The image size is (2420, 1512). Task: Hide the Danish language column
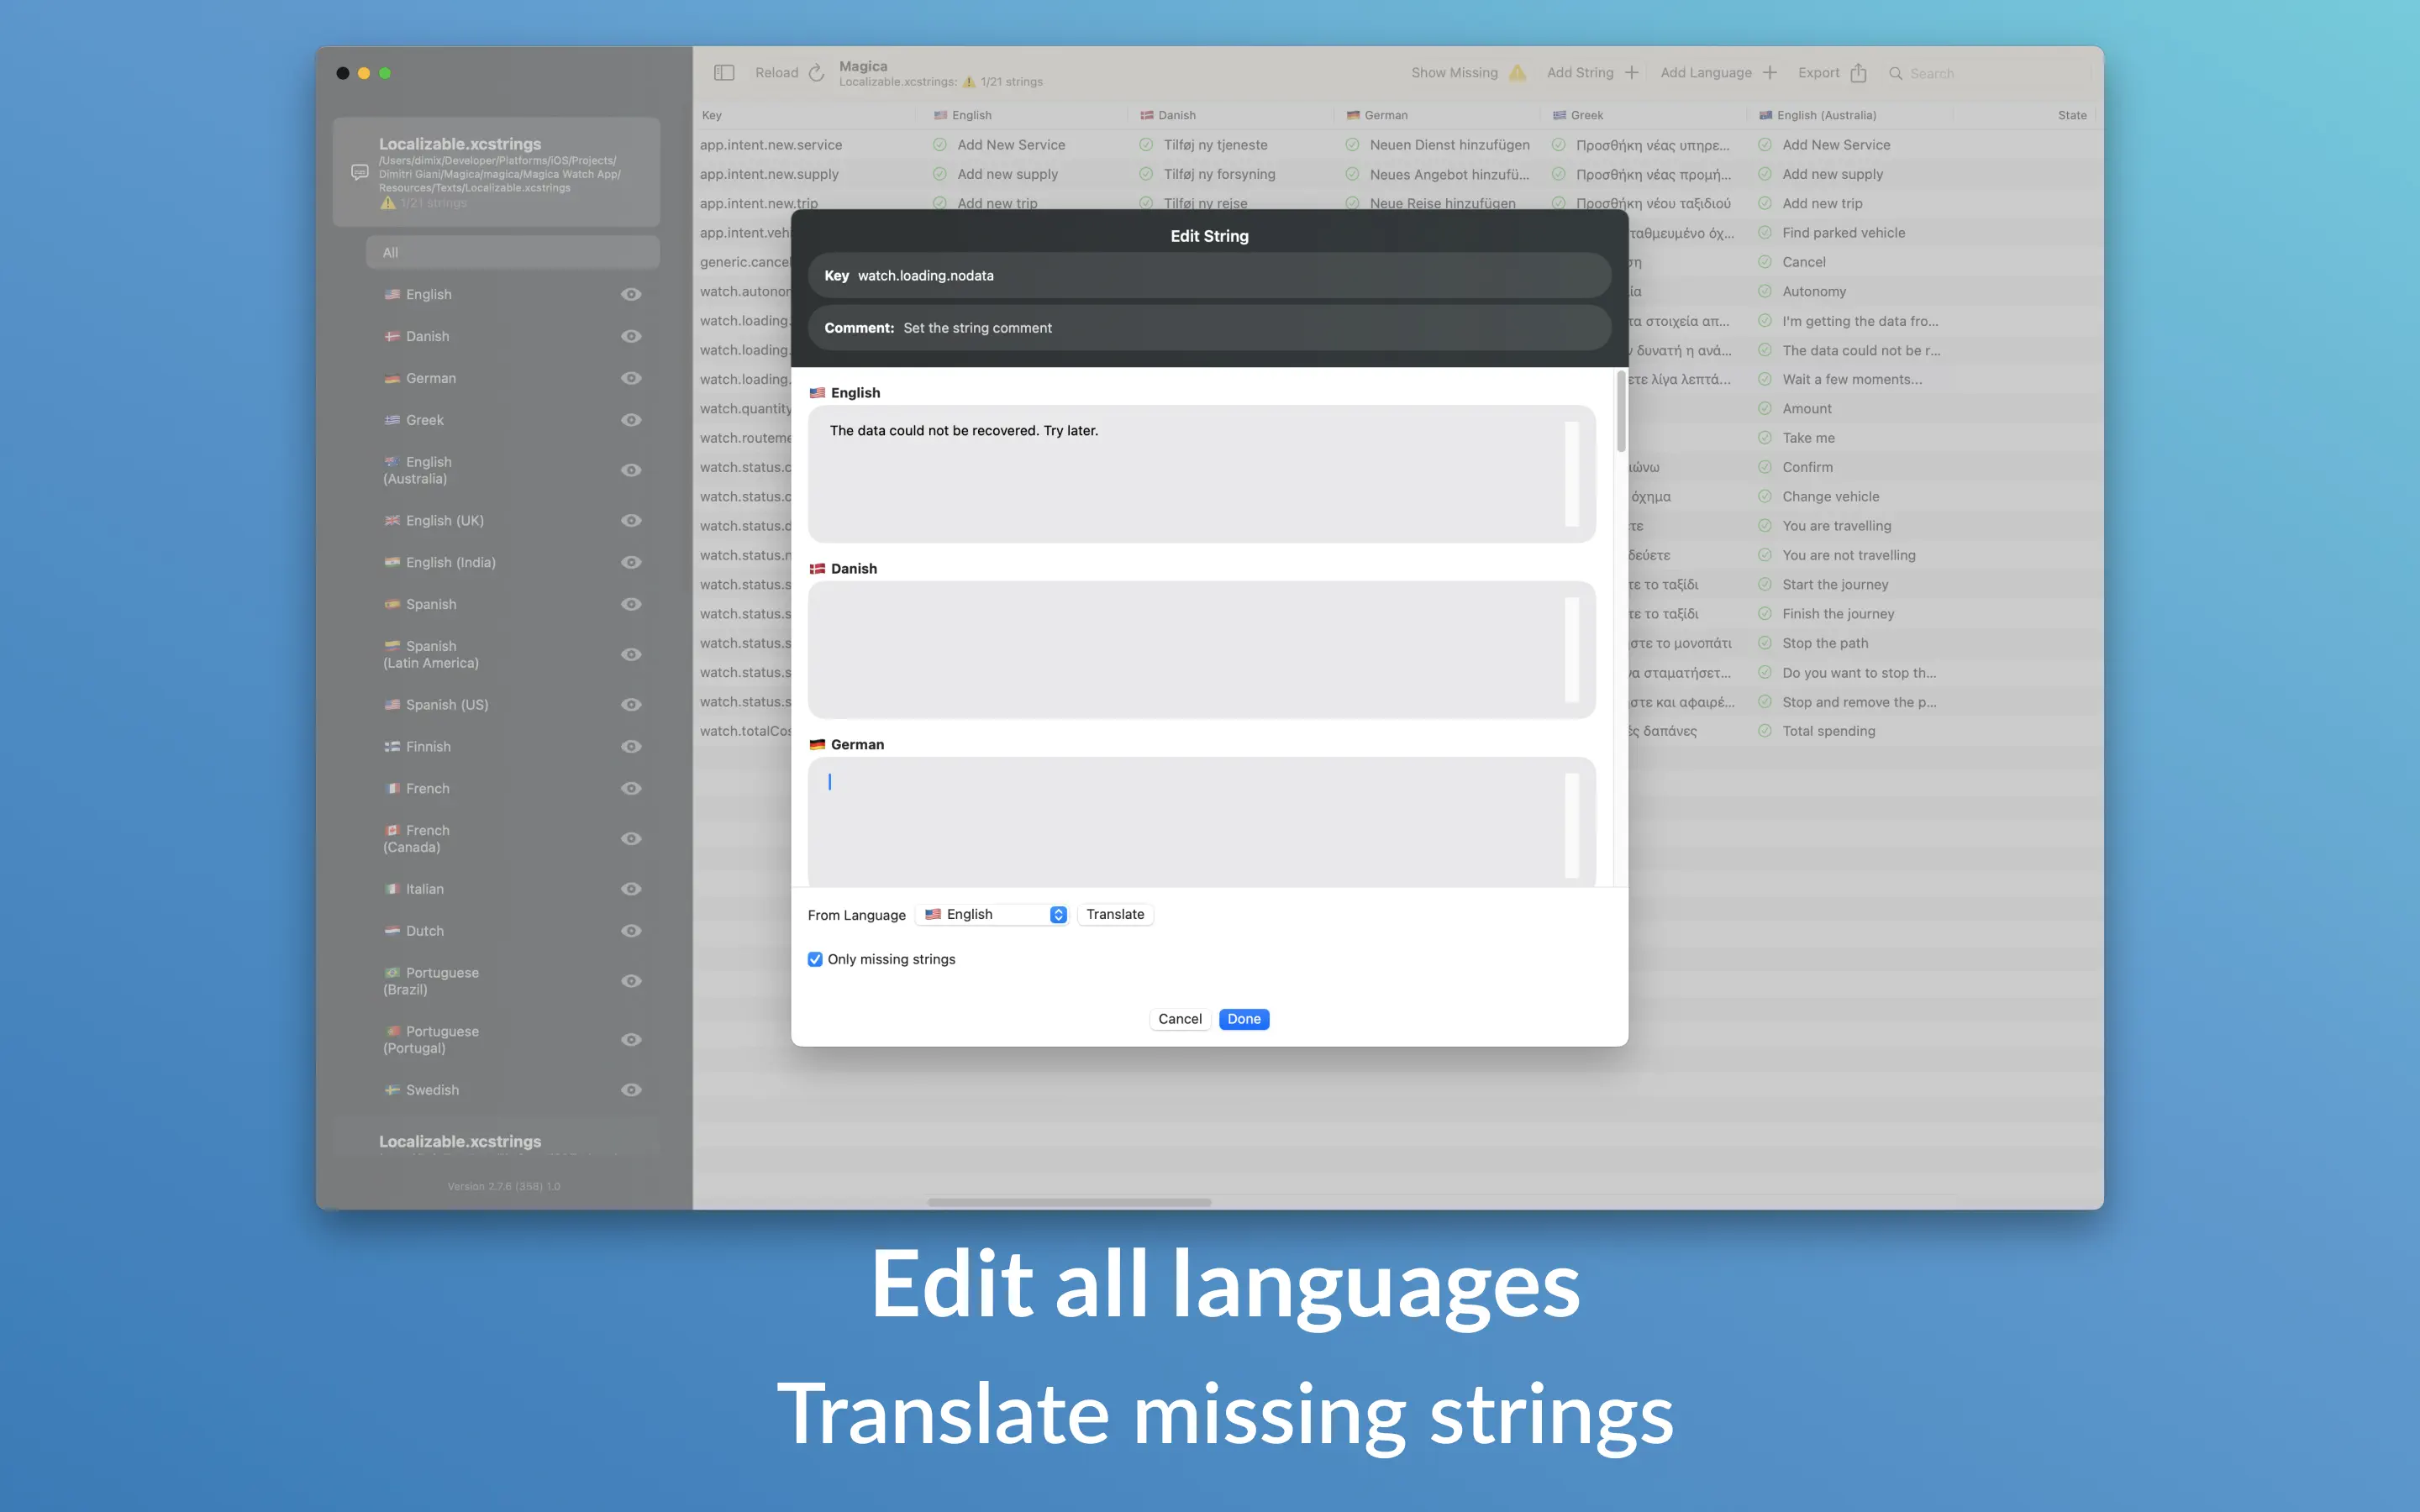631,336
